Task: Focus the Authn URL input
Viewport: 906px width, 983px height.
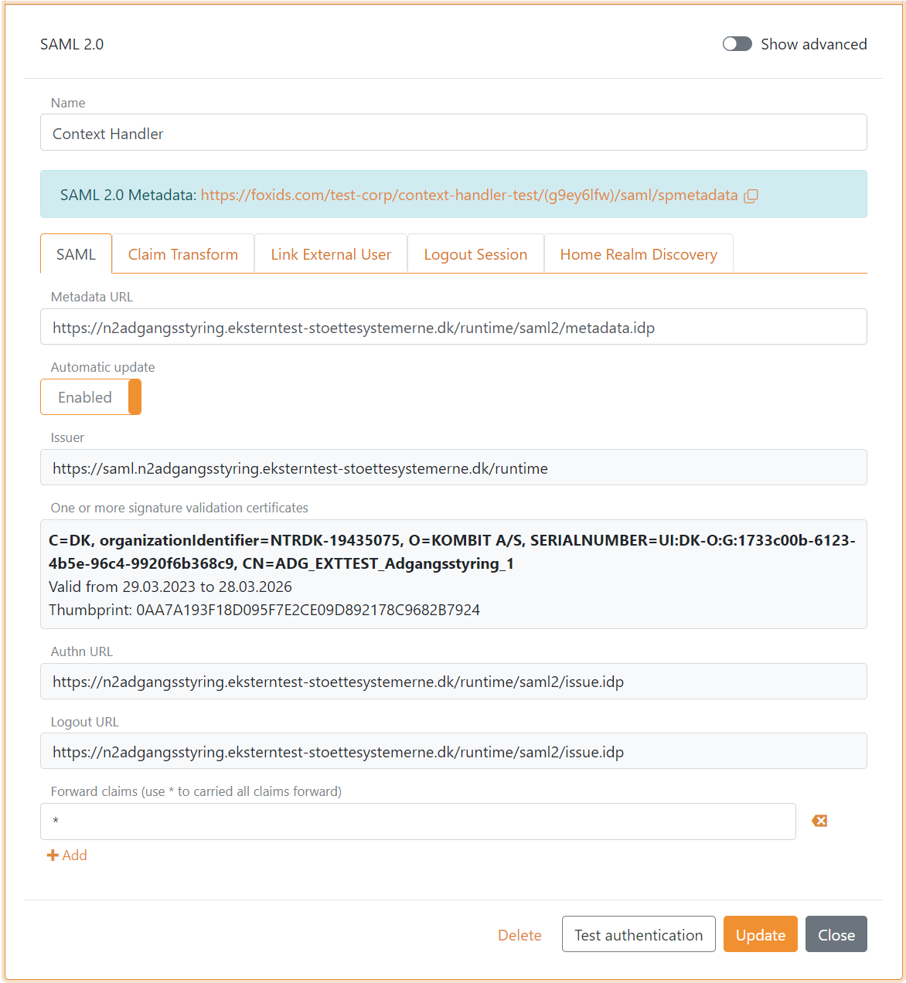Action: [x=453, y=682]
